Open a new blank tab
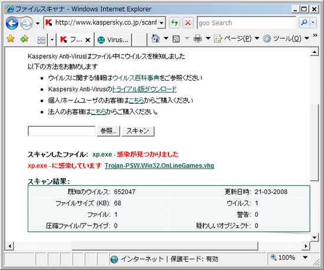The image size is (324, 270). [x=139, y=39]
